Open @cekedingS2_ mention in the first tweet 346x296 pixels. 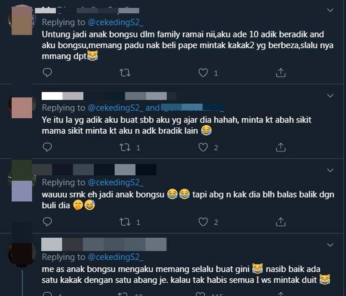(x=115, y=22)
